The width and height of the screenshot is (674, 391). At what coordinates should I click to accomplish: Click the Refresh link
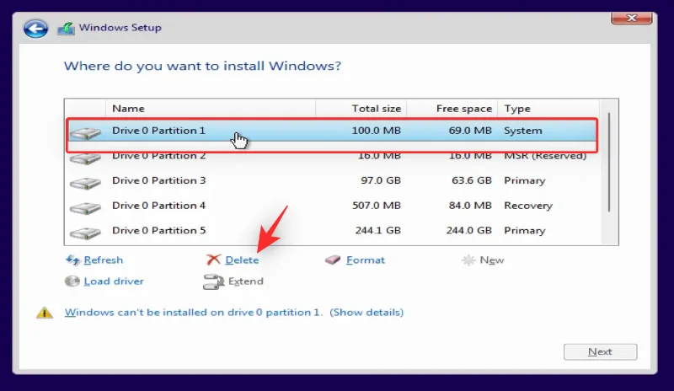click(103, 260)
